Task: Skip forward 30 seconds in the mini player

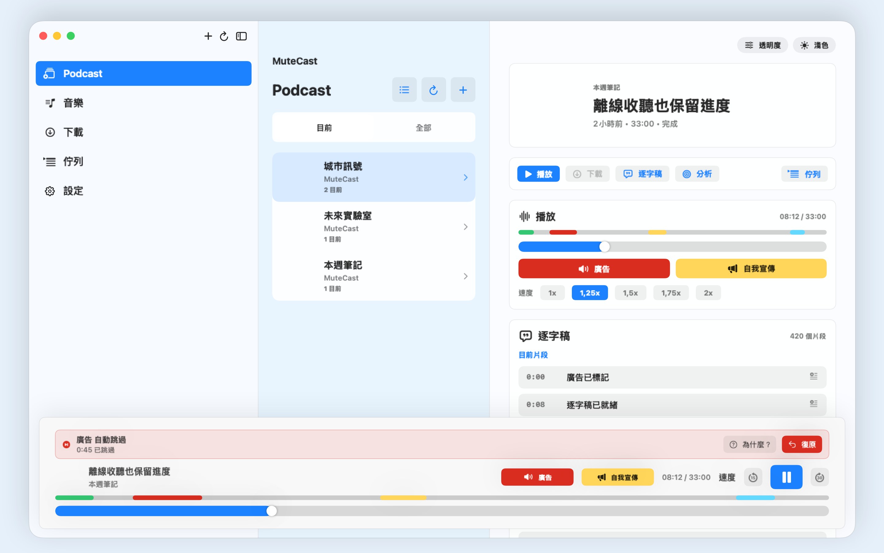Action: pos(819,477)
